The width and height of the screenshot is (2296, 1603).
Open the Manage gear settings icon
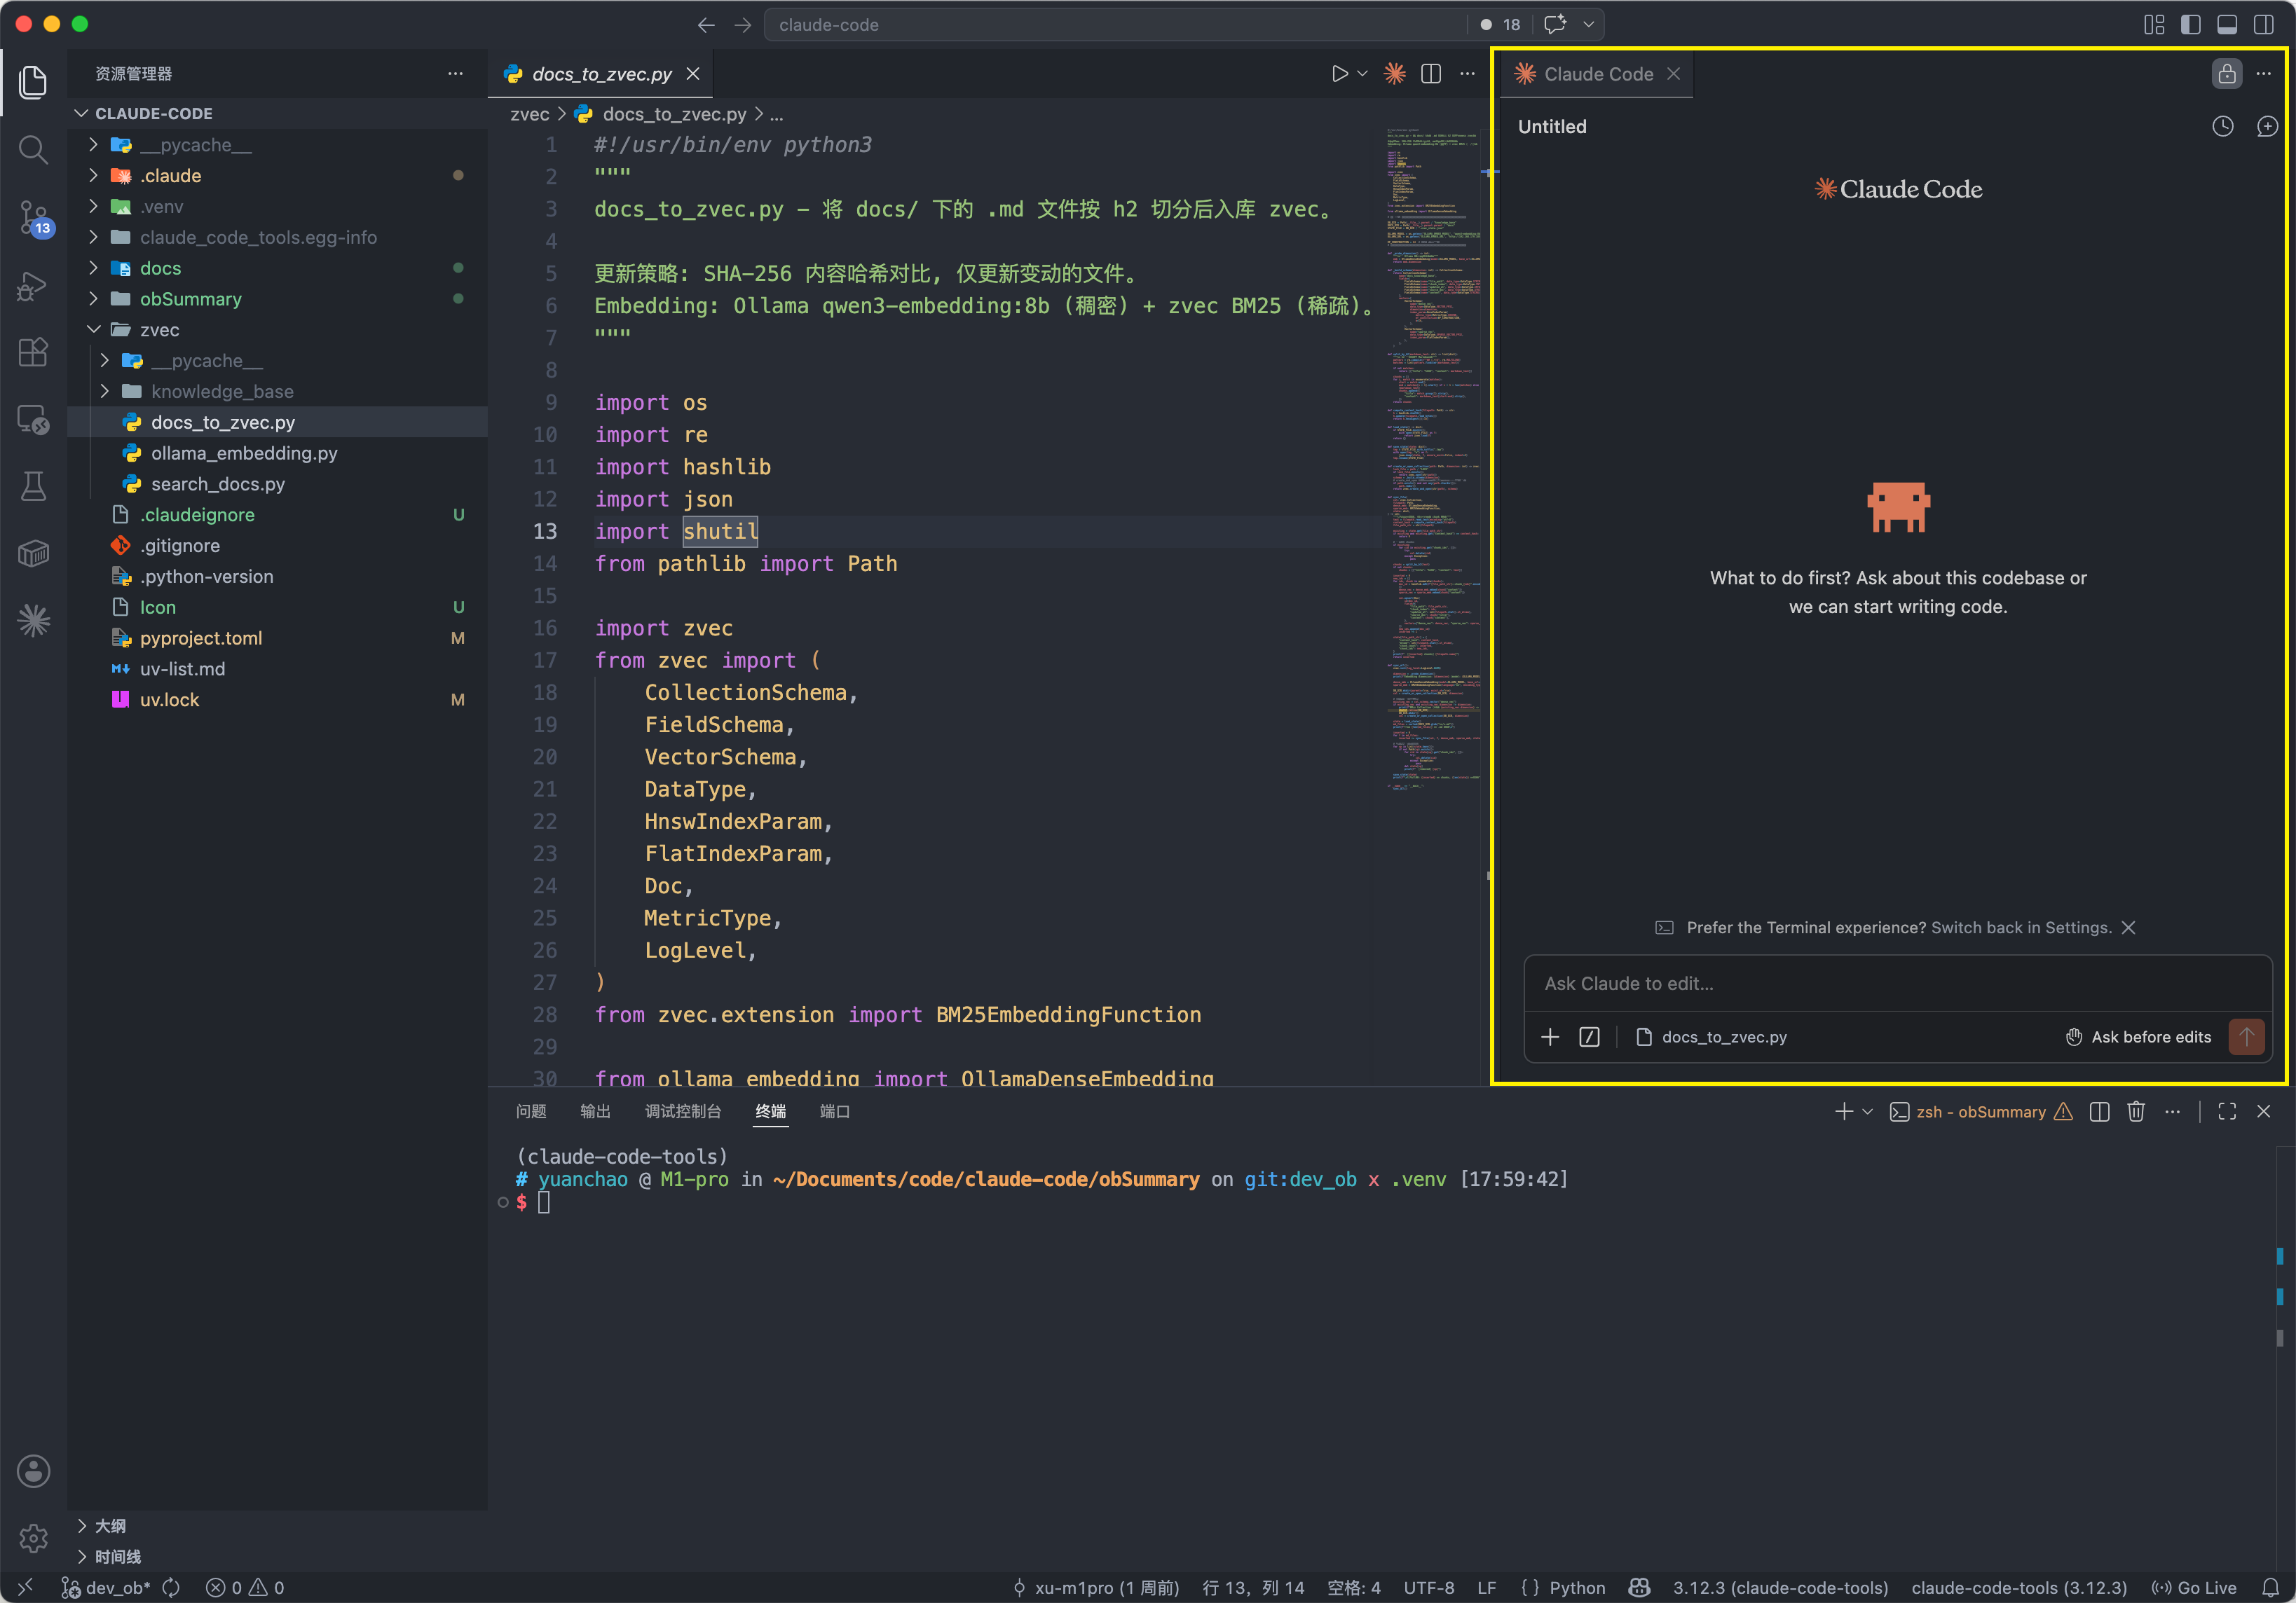(33, 1538)
